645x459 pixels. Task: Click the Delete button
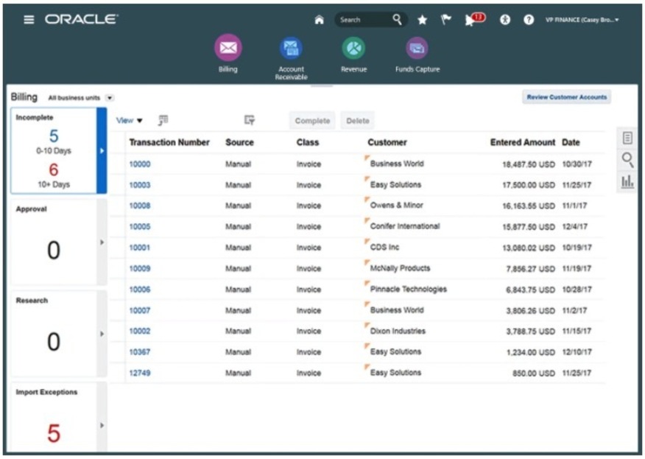coord(357,121)
